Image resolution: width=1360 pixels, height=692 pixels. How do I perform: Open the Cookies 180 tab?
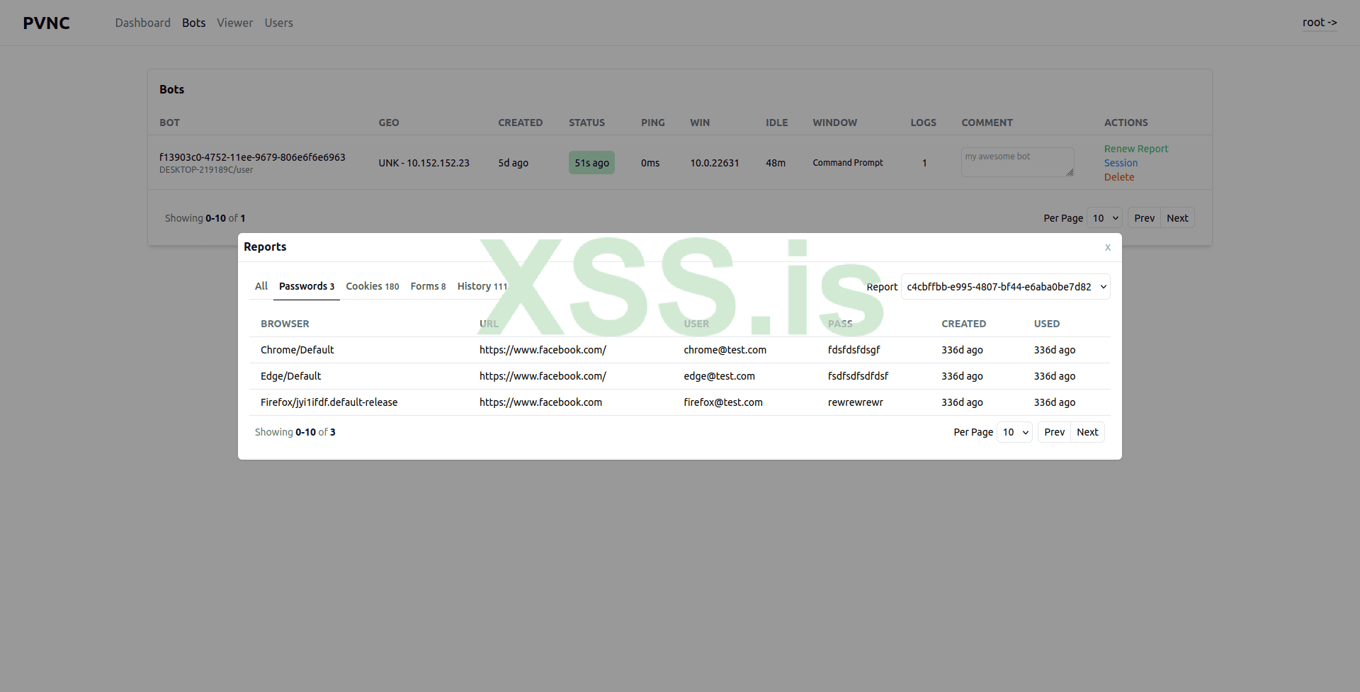373,286
